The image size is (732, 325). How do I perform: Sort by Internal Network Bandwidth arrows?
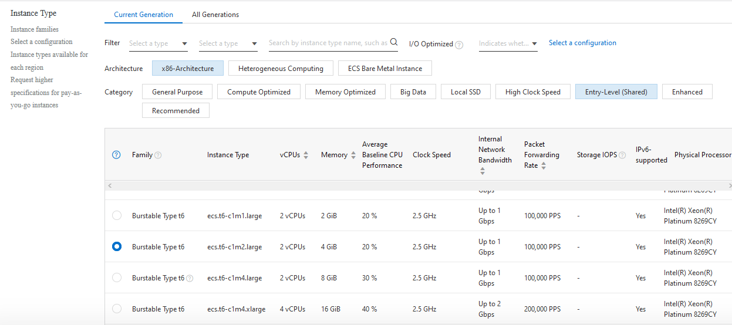pyautogui.click(x=482, y=171)
